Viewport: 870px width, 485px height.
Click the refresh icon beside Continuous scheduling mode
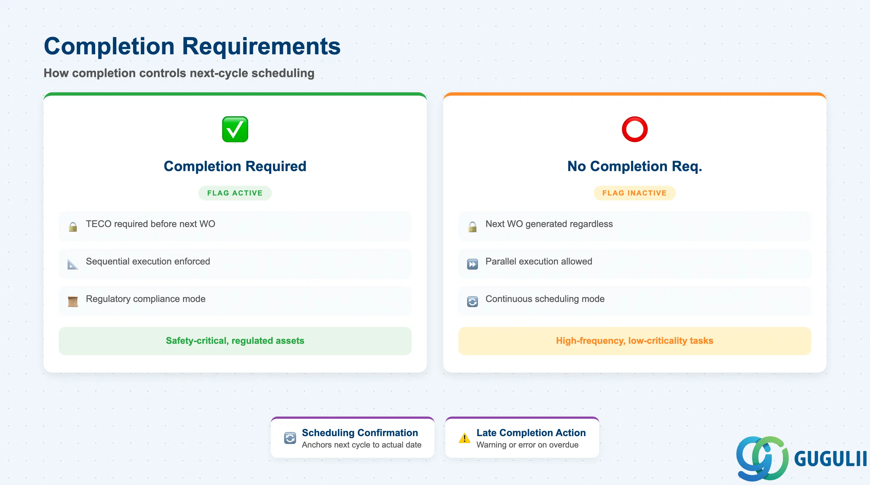click(x=473, y=301)
